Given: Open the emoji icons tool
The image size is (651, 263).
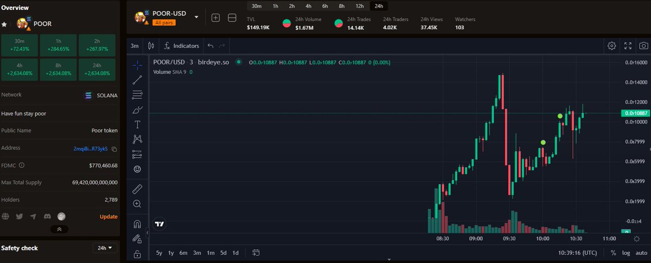Looking at the screenshot, I should point(137,169).
